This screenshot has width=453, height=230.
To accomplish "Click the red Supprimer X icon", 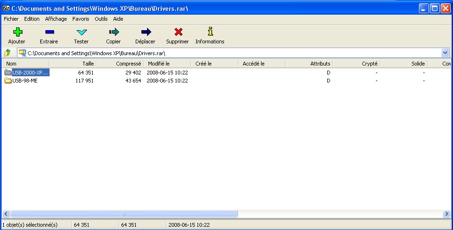I will [x=179, y=32].
